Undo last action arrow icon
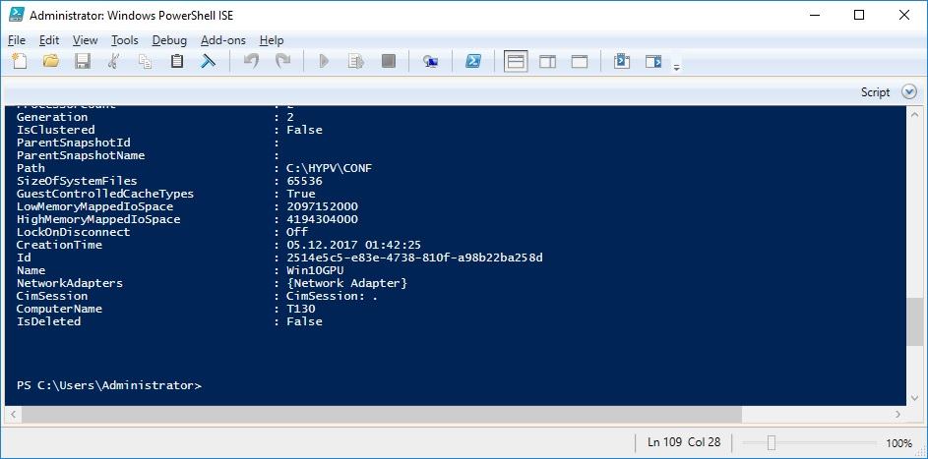928x459 pixels. (252, 61)
